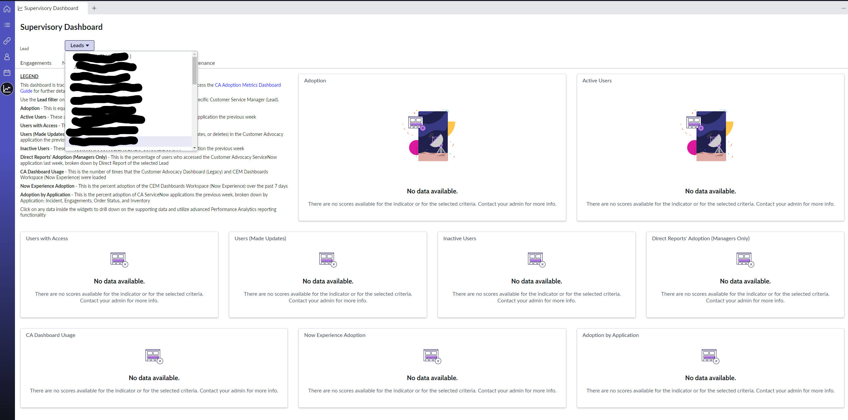The width and height of the screenshot is (848, 420).
Task: Collapse the Leads filter dropdown
Action: (79, 46)
